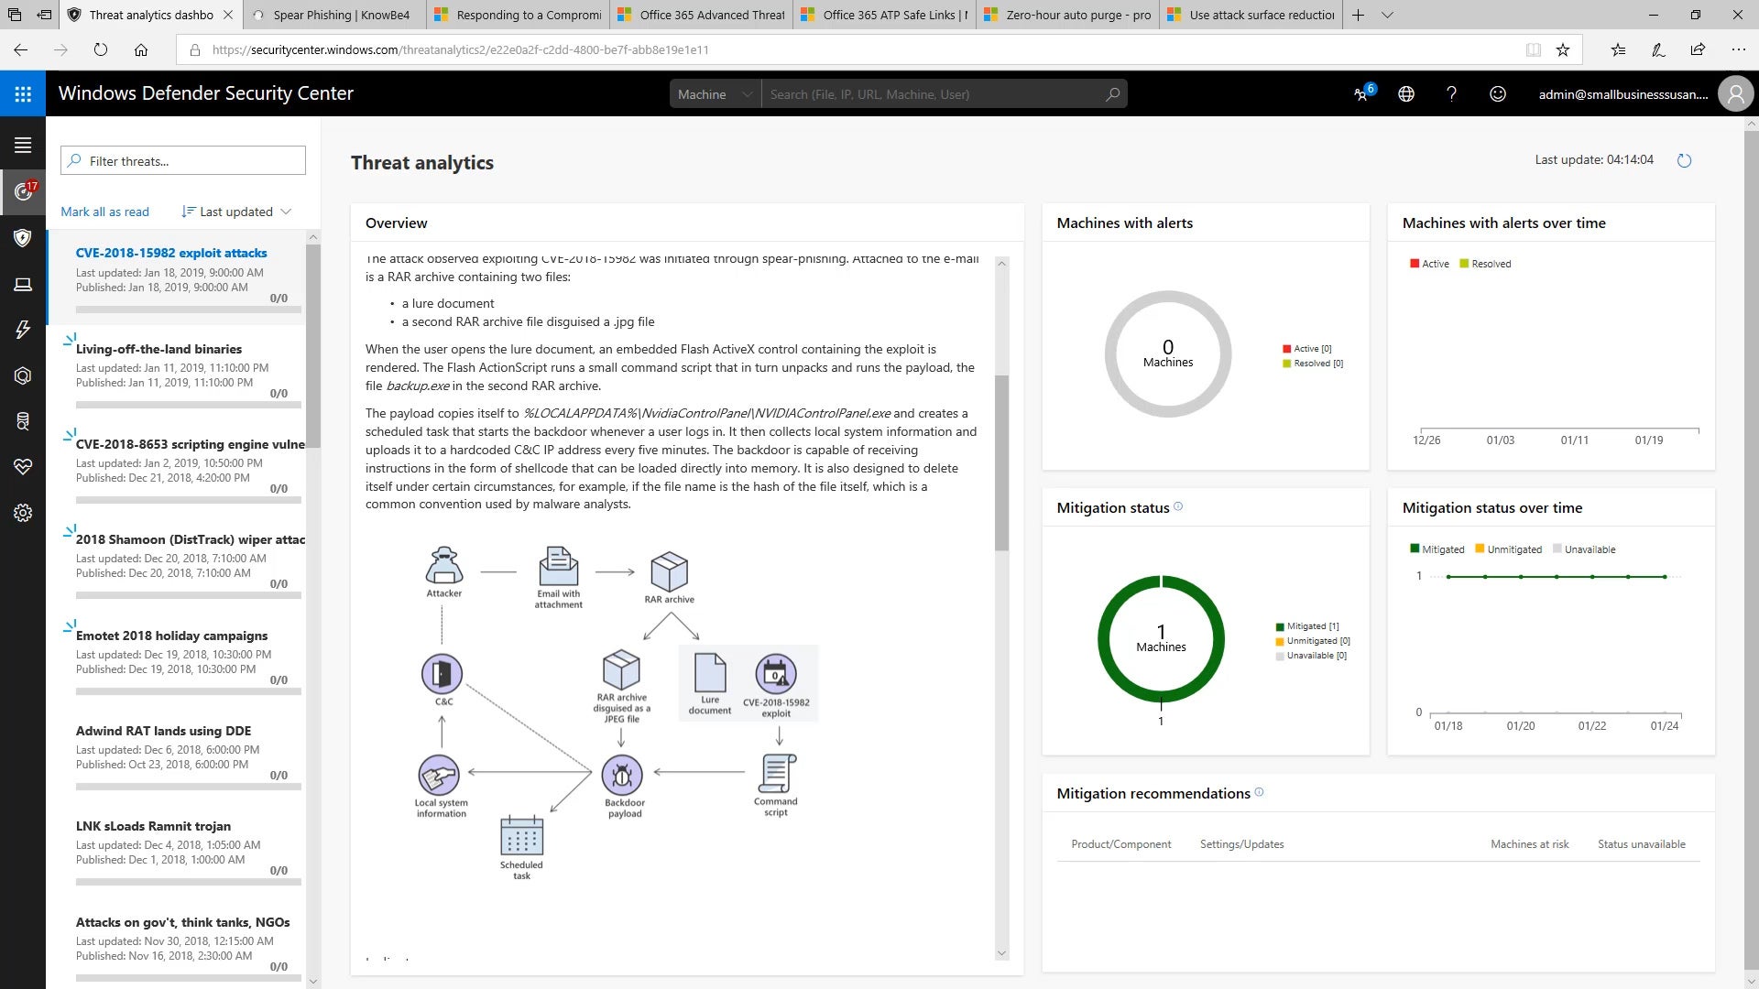
Task: Click the Filter threats input field
Action: click(183, 160)
